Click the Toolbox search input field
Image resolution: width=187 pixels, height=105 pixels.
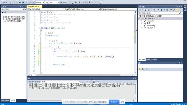[x=12, y=9]
